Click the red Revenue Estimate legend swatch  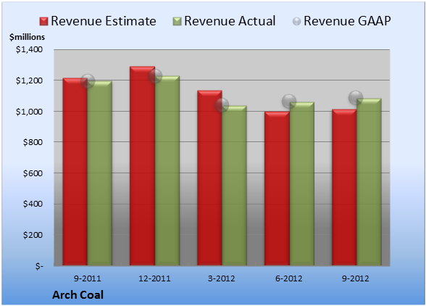(43, 21)
